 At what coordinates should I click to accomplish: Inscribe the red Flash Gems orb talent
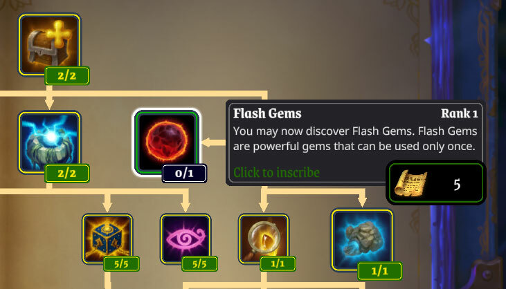pos(167,142)
